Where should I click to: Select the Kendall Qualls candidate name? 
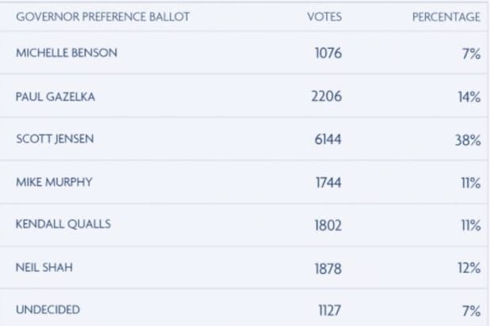point(63,225)
